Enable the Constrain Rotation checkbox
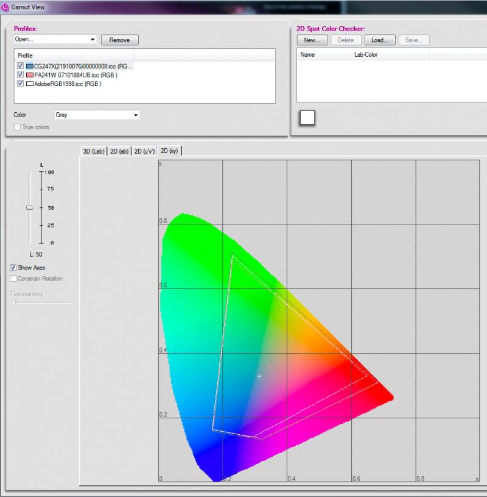Screen dimensions: 487x497 point(13,279)
